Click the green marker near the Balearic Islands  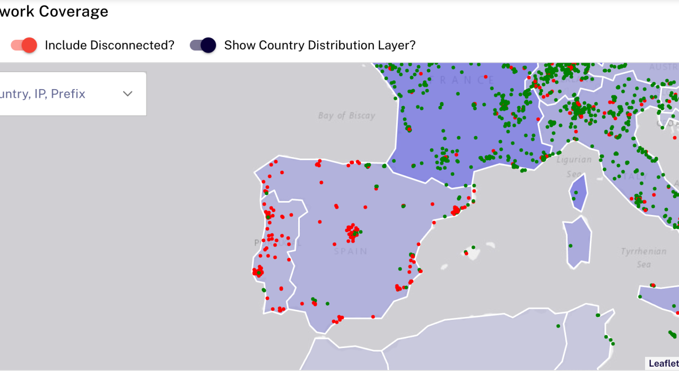pos(473,247)
